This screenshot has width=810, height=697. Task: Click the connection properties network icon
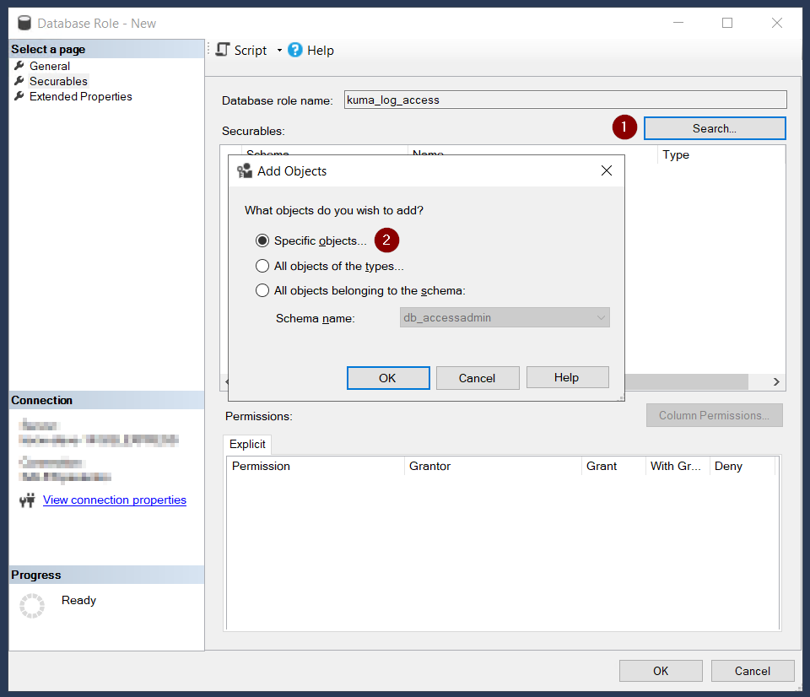27,500
